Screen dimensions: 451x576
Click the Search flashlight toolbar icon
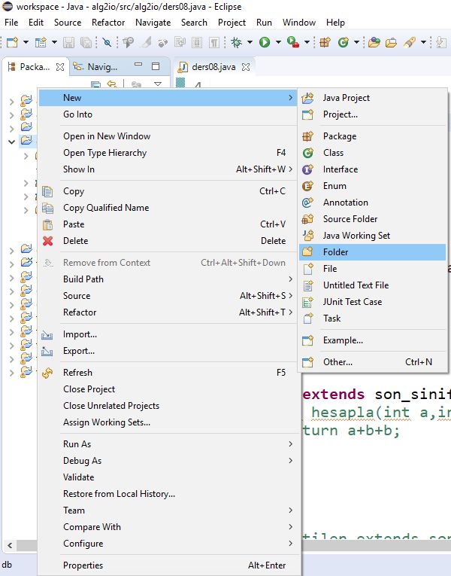[409, 43]
